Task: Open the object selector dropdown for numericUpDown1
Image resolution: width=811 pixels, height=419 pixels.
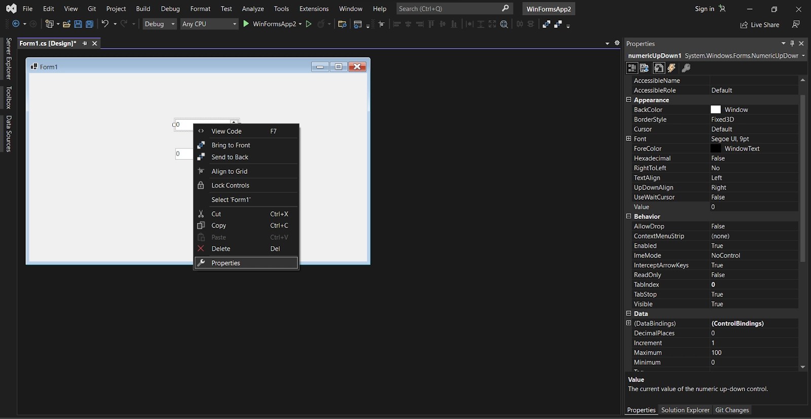Action: click(x=803, y=56)
